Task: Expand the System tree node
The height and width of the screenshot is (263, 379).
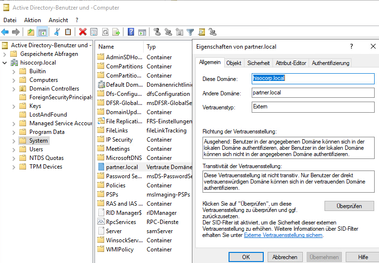Action: click(14, 141)
